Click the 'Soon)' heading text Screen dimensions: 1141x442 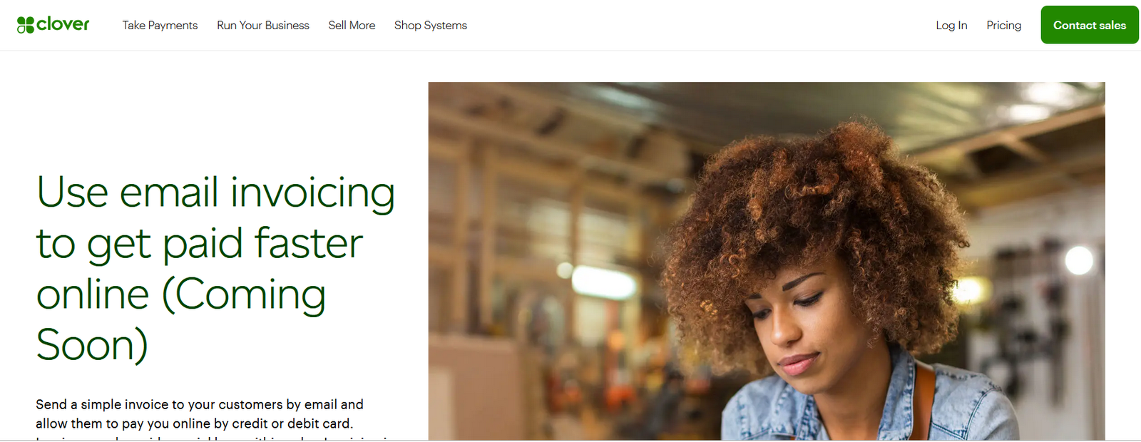pos(92,345)
